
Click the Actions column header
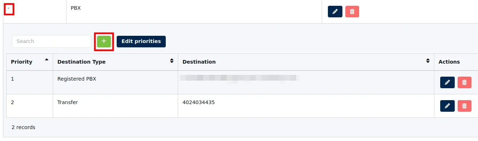point(449,62)
